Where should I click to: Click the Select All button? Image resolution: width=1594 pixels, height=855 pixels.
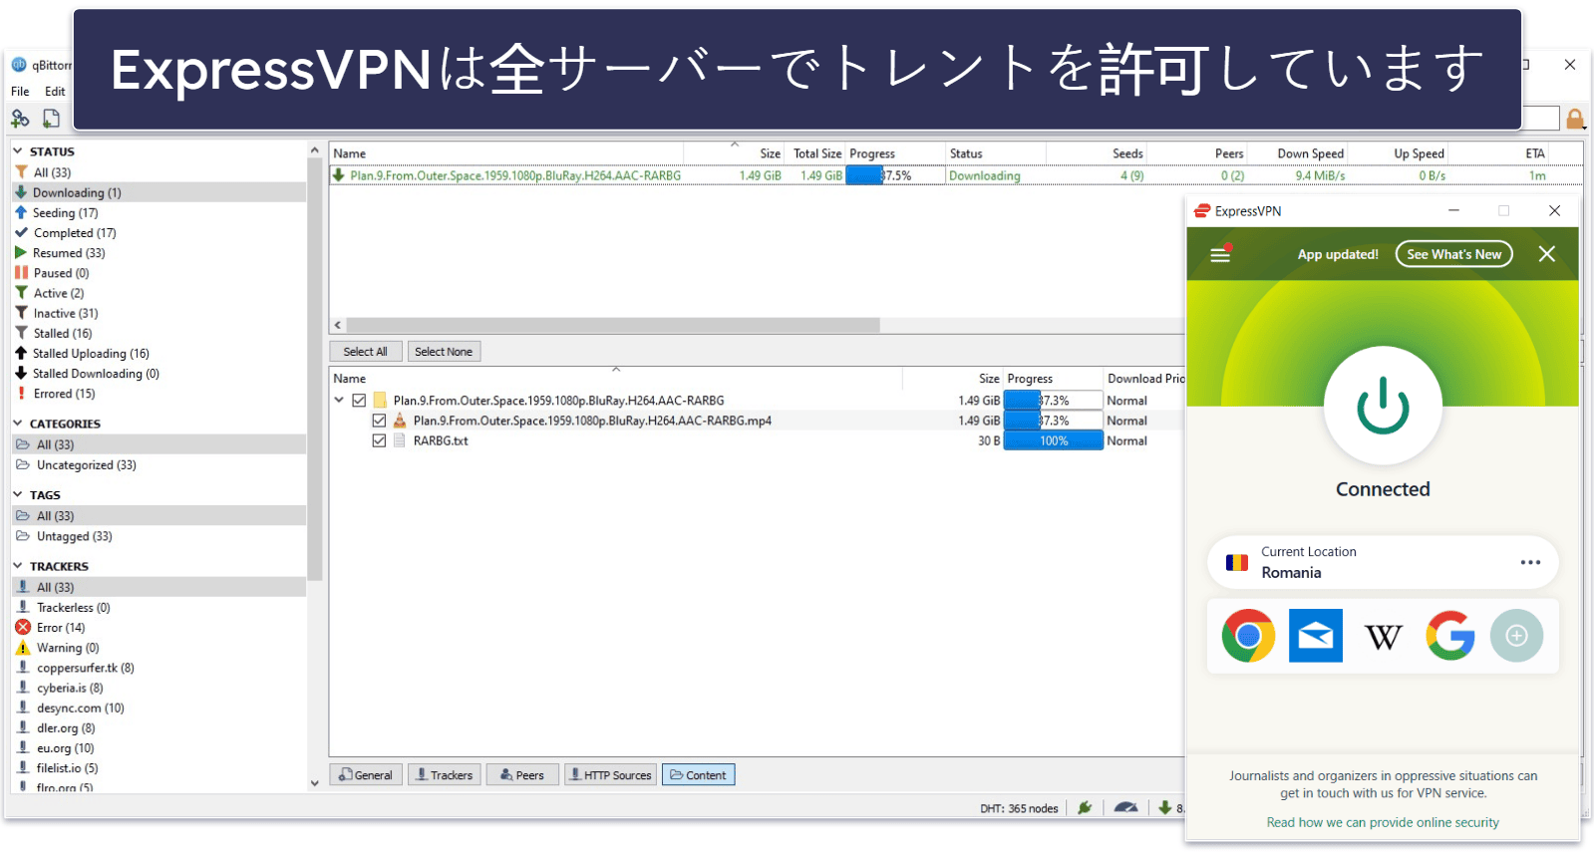tap(366, 352)
